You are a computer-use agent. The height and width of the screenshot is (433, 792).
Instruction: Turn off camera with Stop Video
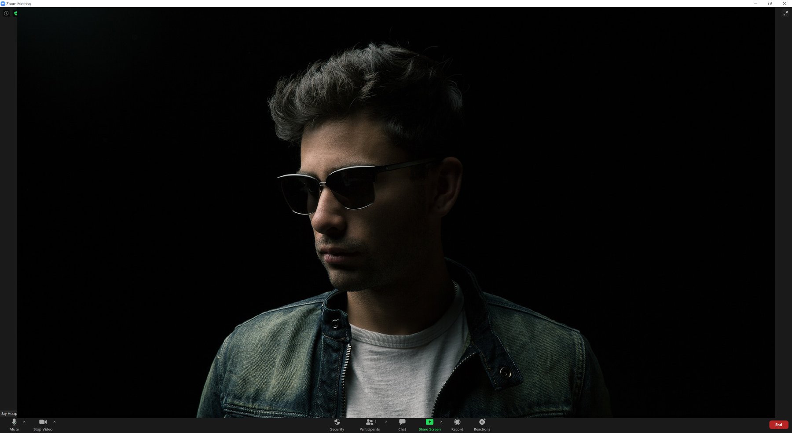[x=43, y=425]
